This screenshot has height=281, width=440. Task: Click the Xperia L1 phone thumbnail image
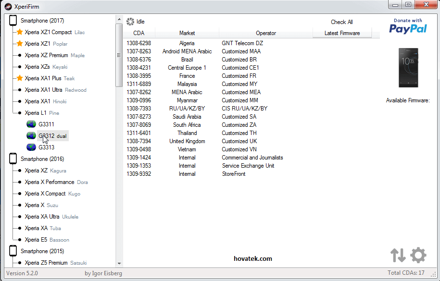click(408, 68)
